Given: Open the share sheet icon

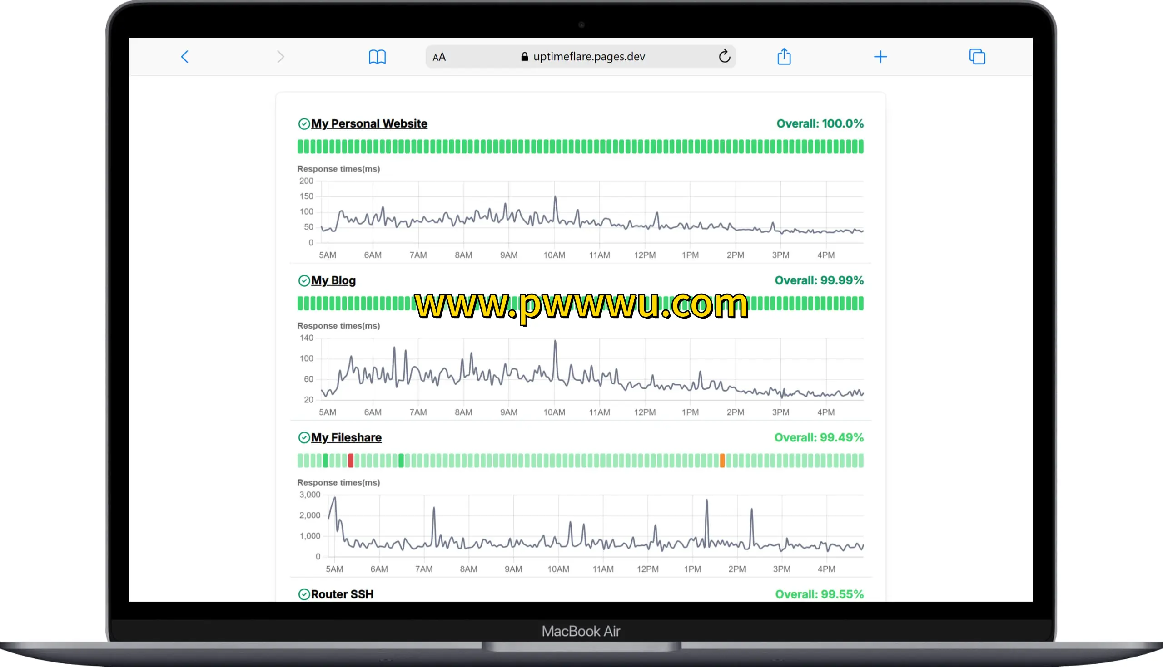Looking at the screenshot, I should coord(784,57).
